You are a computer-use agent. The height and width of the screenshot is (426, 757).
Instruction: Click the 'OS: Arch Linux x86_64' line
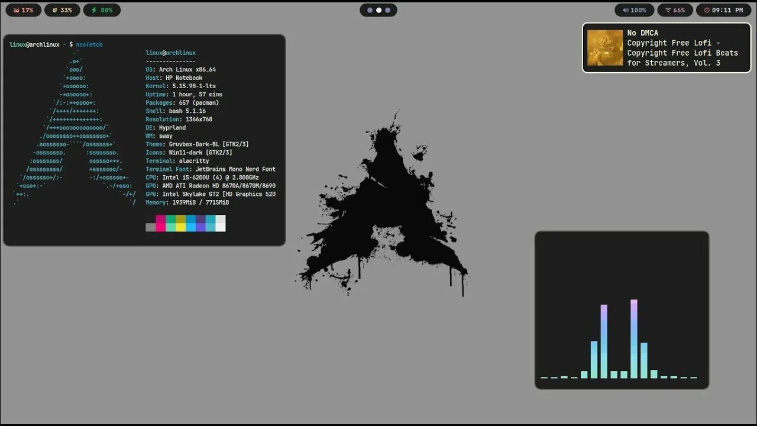(180, 69)
